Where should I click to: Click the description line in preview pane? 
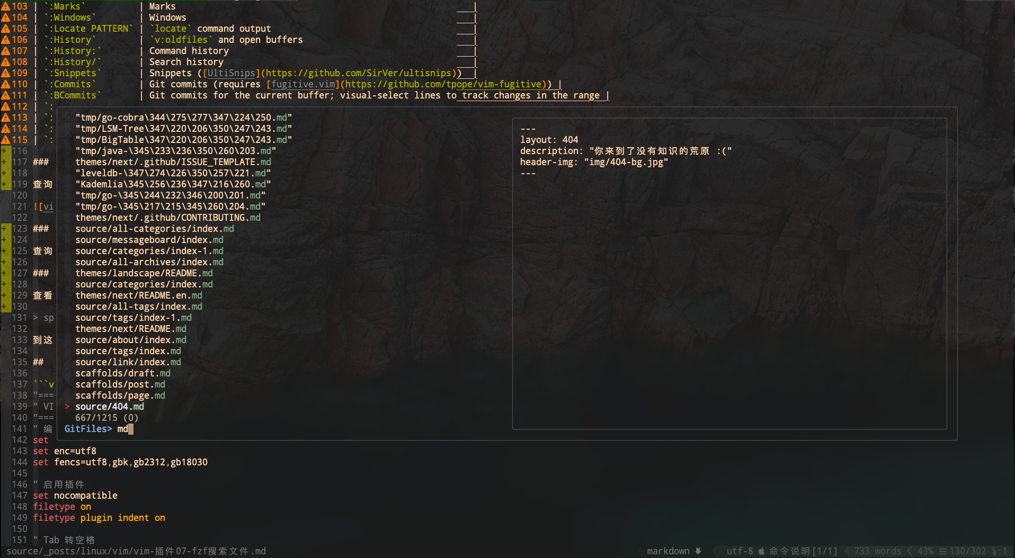point(626,151)
